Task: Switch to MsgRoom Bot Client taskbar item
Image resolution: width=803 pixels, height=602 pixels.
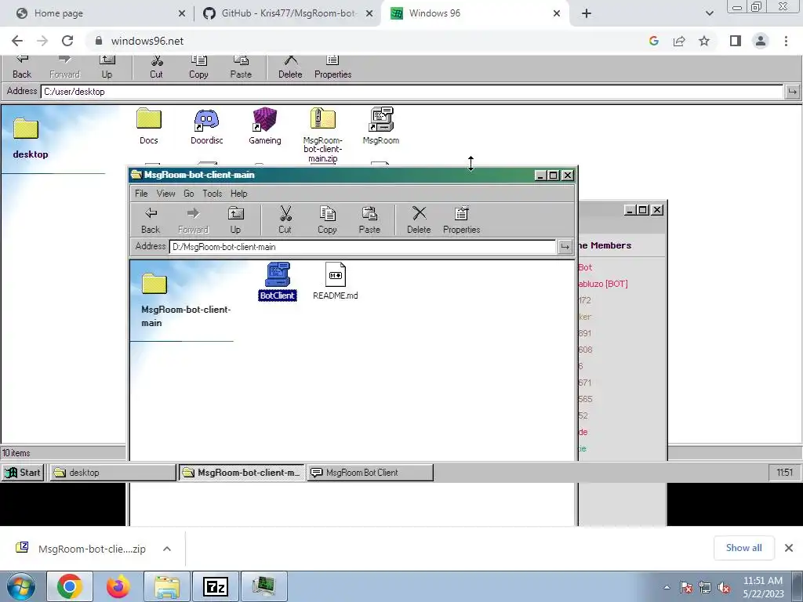Action: pyautogui.click(x=370, y=473)
